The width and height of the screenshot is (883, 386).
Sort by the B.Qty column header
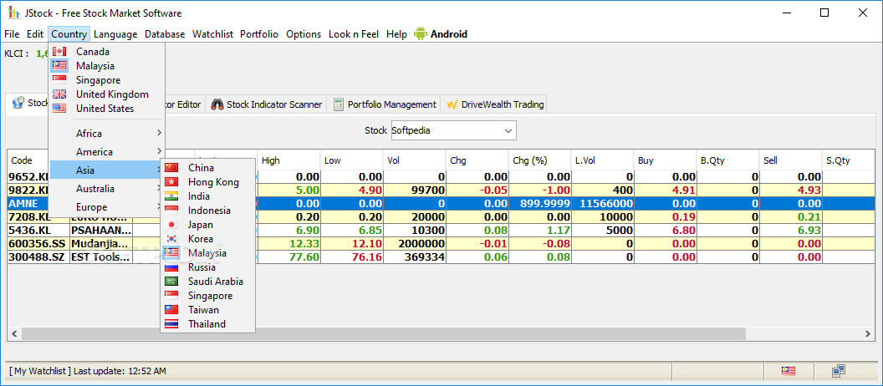[727, 160]
